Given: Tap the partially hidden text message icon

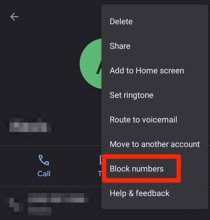Looking at the screenshot, I should pos(100,160).
